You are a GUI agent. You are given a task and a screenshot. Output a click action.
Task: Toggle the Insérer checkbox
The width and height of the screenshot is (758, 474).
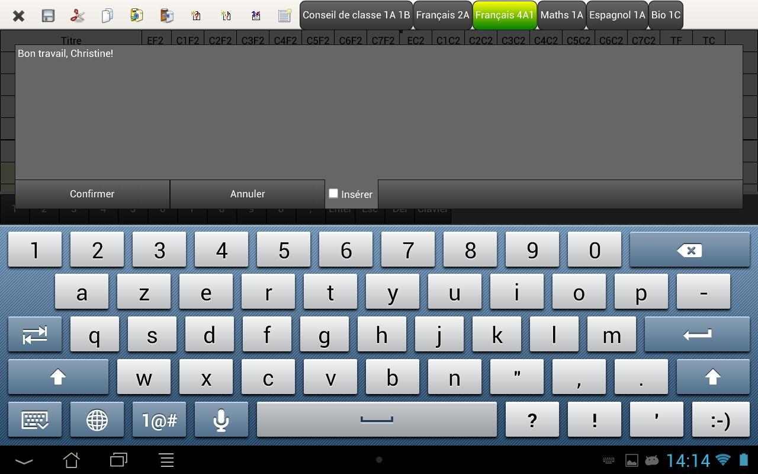(x=333, y=193)
